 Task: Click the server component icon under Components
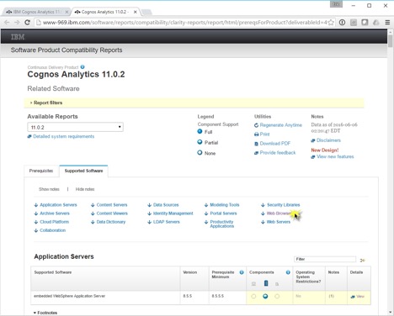point(266,283)
